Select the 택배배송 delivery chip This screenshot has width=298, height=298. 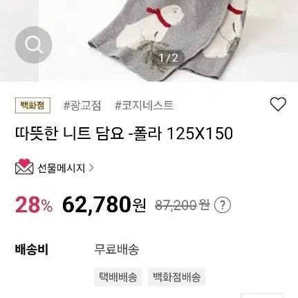(118, 277)
